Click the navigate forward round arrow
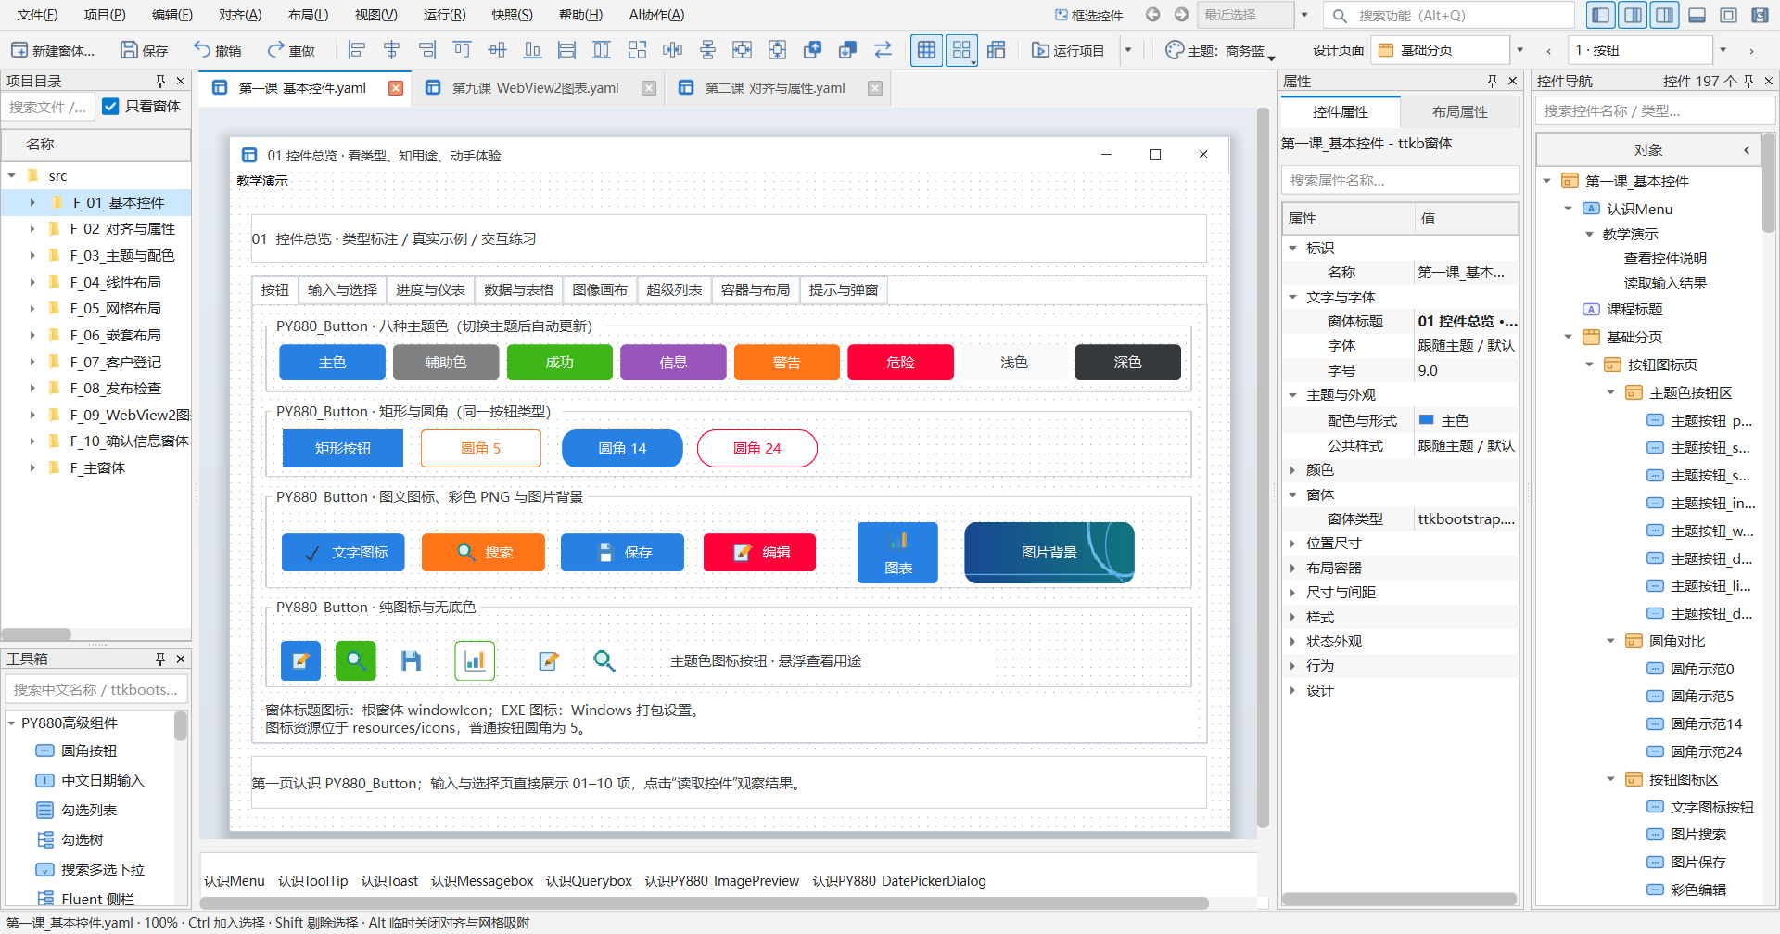The height and width of the screenshot is (934, 1780). pos(1181,15)
